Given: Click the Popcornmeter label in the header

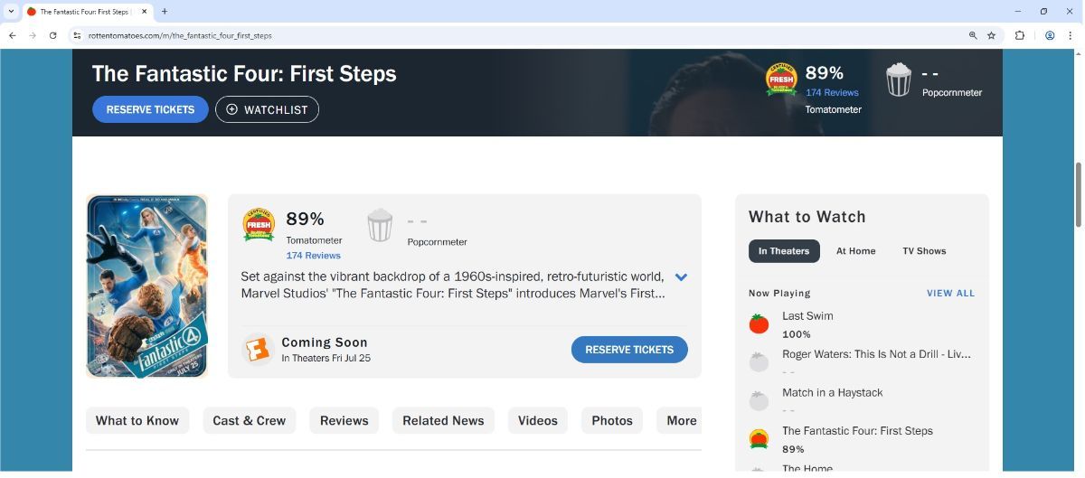Looking at the screenshot, I should click(952, 92).
